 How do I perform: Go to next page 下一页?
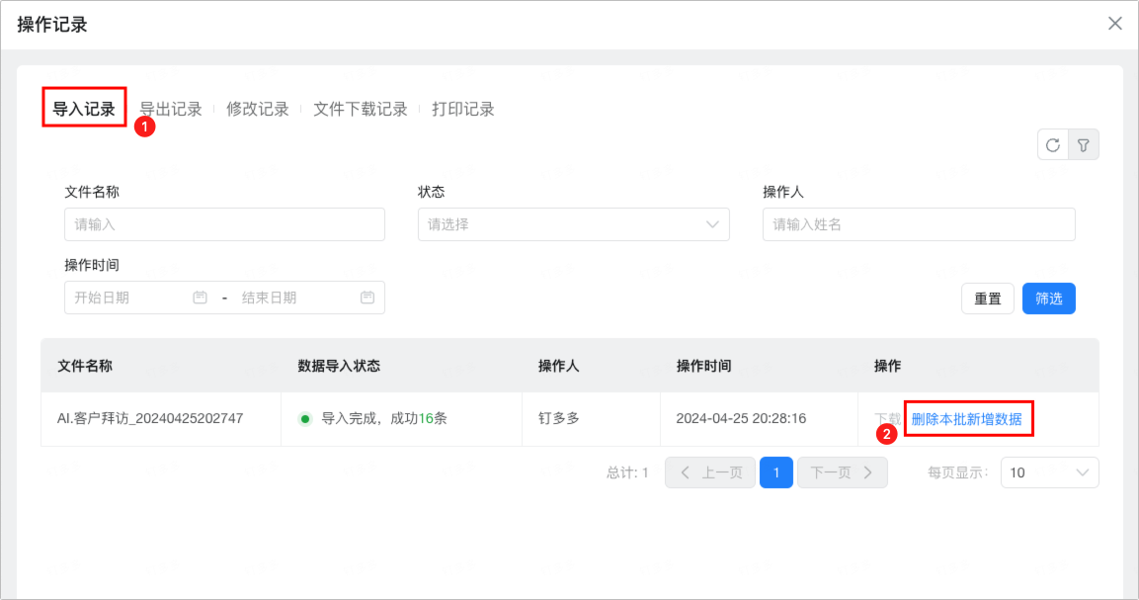coord(843,472)
